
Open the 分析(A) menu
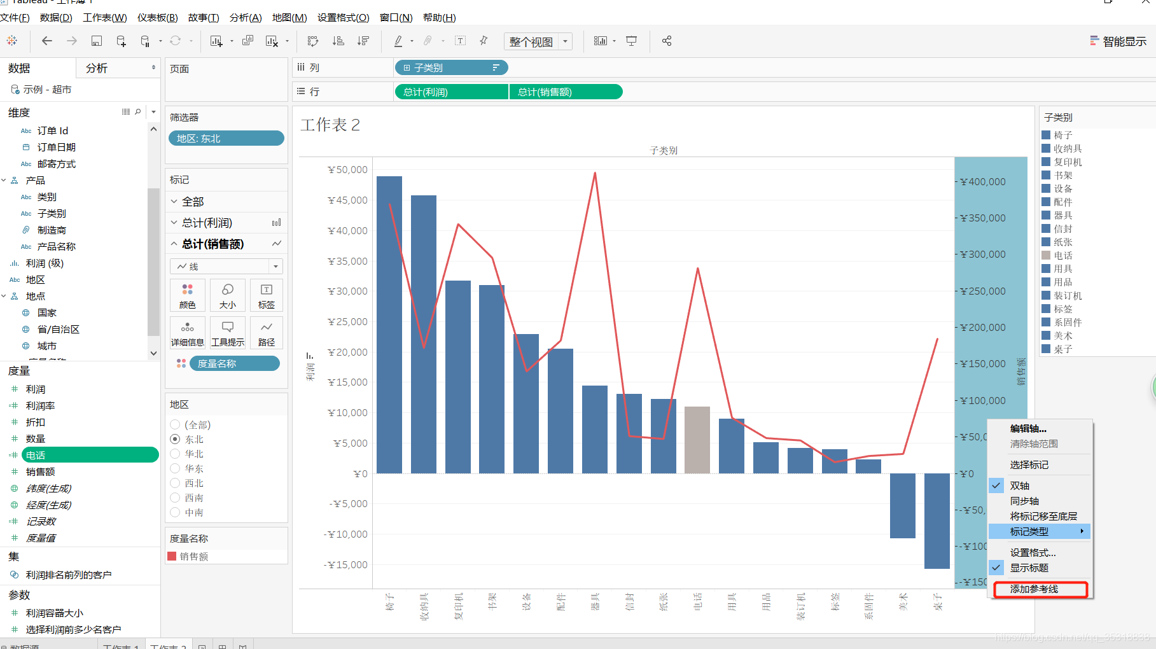pos(246,18)
